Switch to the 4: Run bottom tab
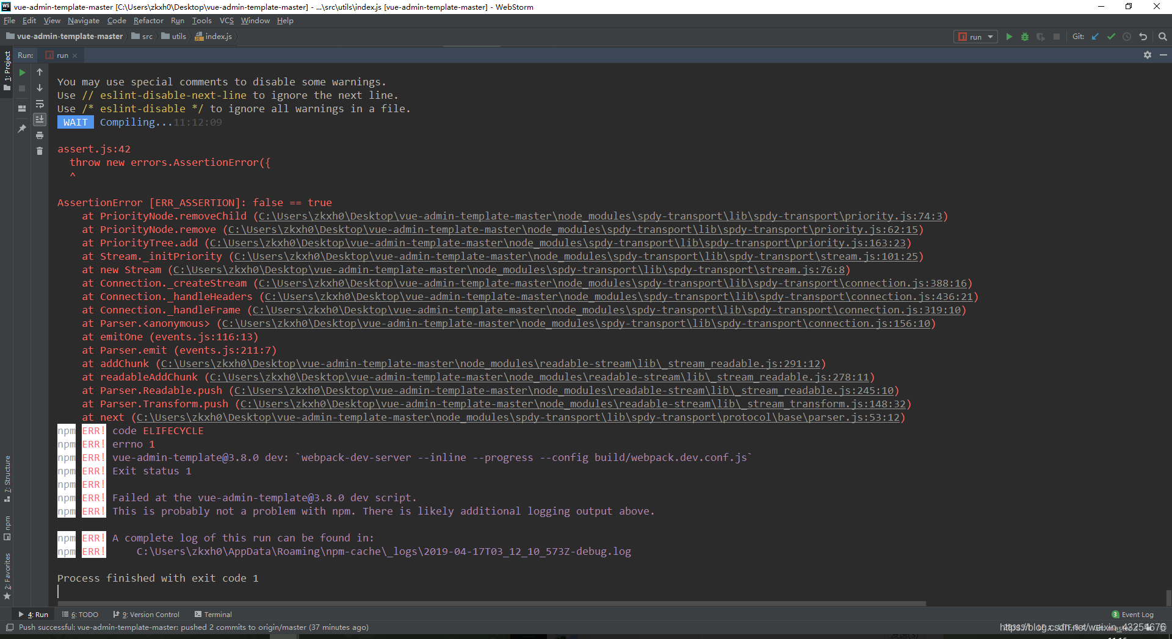 pos(34,615)
